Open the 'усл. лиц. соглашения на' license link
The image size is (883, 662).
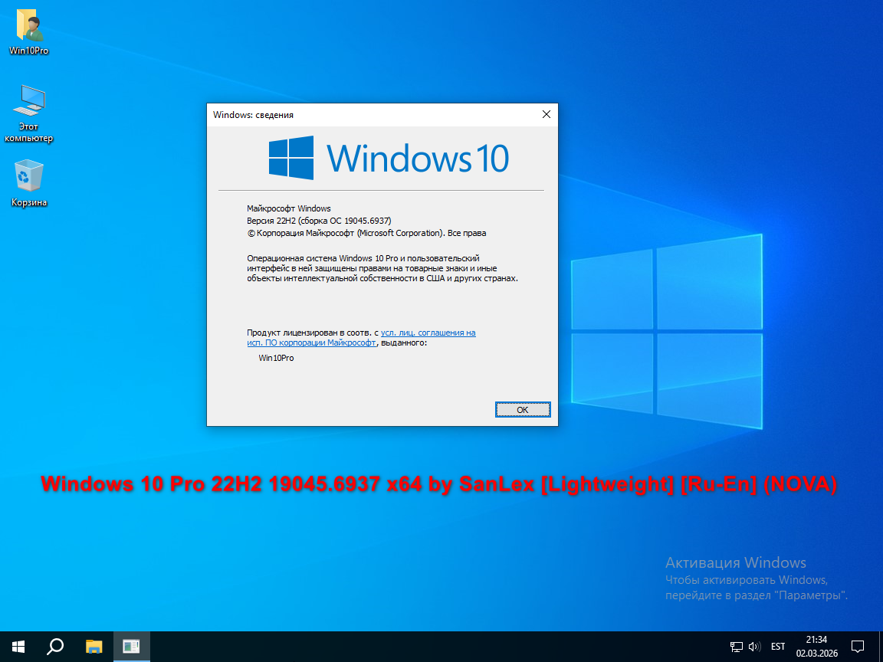428,333
